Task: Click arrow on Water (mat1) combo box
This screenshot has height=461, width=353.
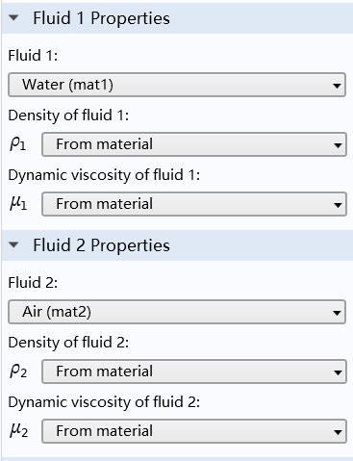Action: click(x=337, y=86)
